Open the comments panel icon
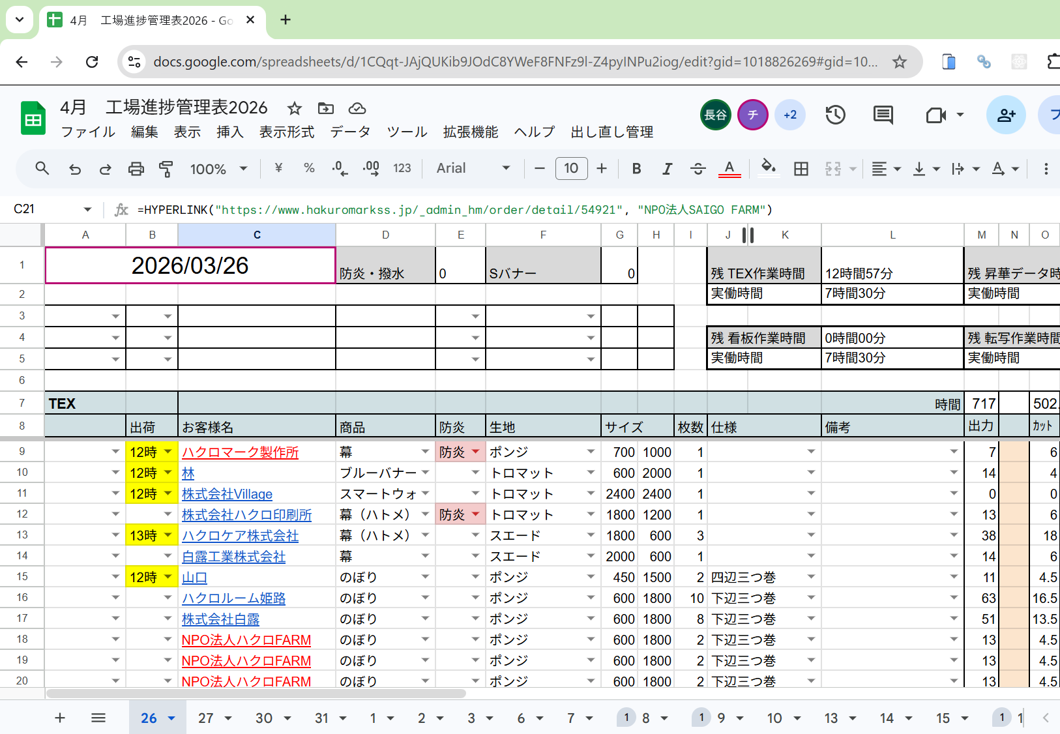Viewport: 1060px width, 734px height. (x=883, y=115)
